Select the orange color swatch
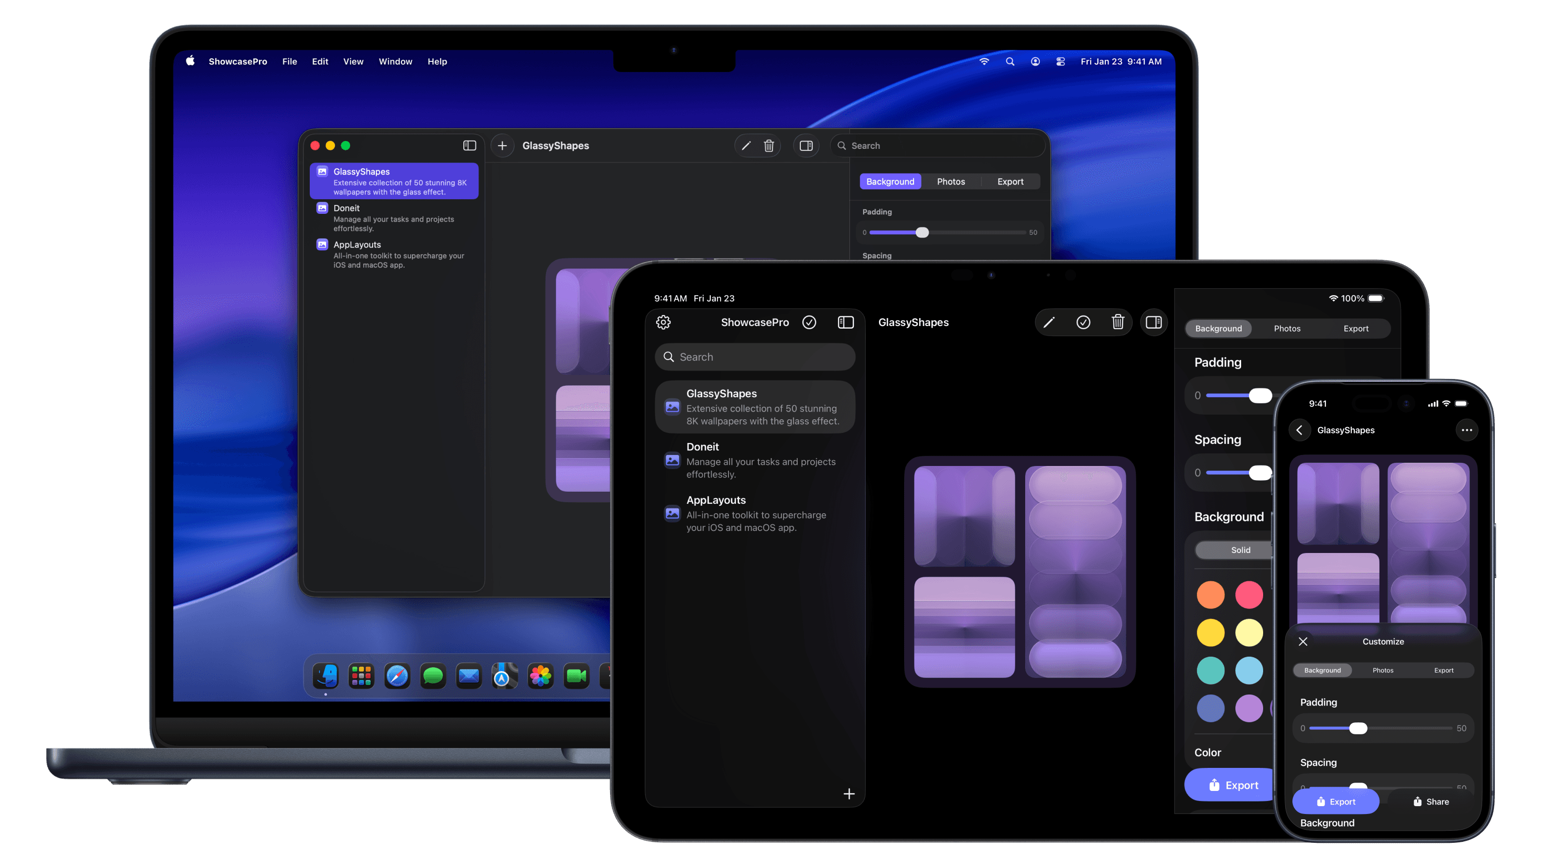The height and width of the screenshot is (868, 1543). pyautogui.click(x=1211, y=595)
